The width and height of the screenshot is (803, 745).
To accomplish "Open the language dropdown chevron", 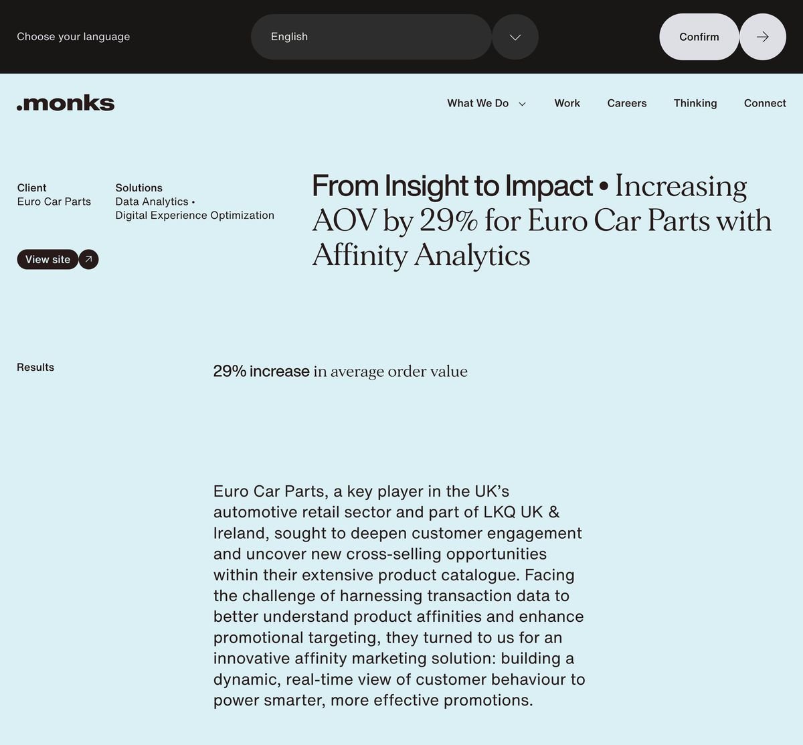I will click(515, 37).
